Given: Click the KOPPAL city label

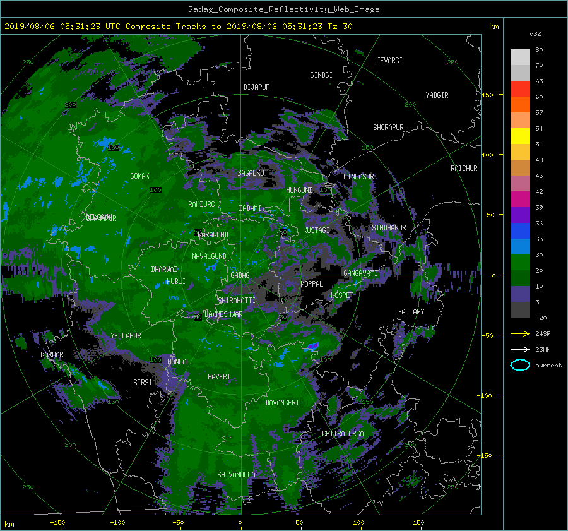Looking at the screenshot, I should click(x=312, y=284).
